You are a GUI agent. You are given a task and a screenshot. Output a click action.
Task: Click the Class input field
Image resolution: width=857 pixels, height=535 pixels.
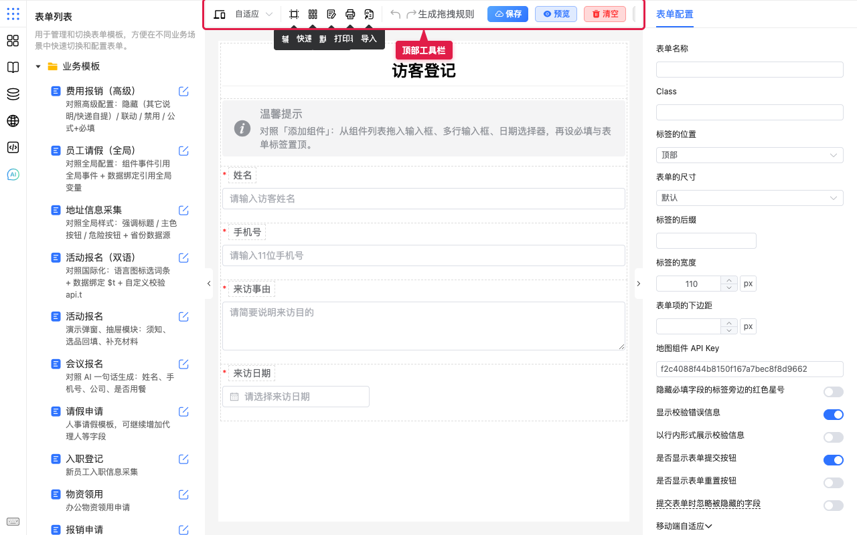point(749,112)
